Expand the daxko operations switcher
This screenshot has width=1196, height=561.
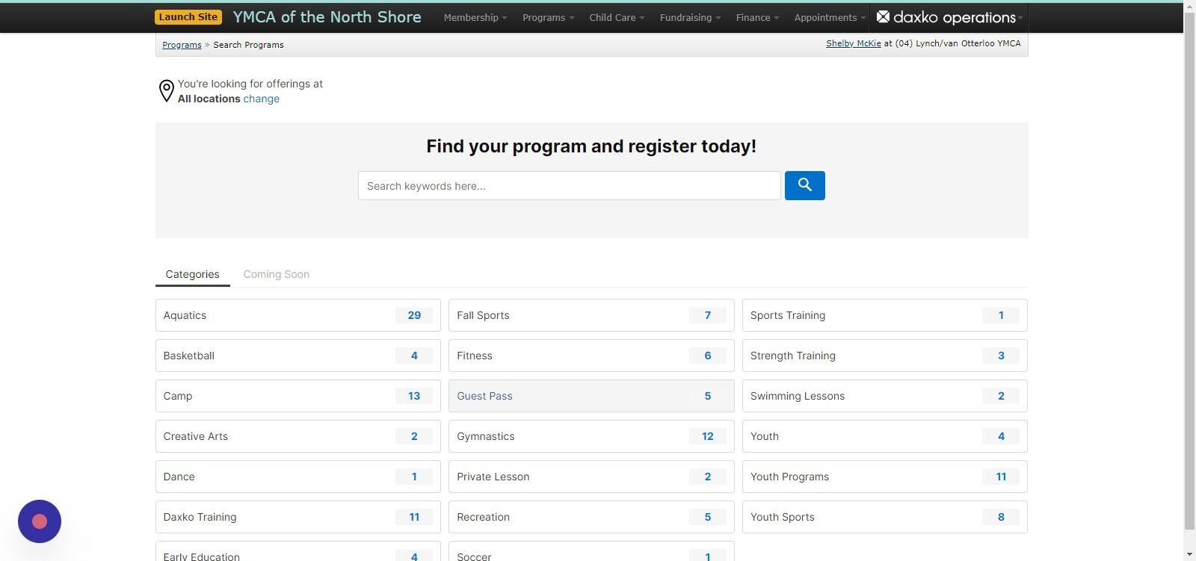point(949,17)
